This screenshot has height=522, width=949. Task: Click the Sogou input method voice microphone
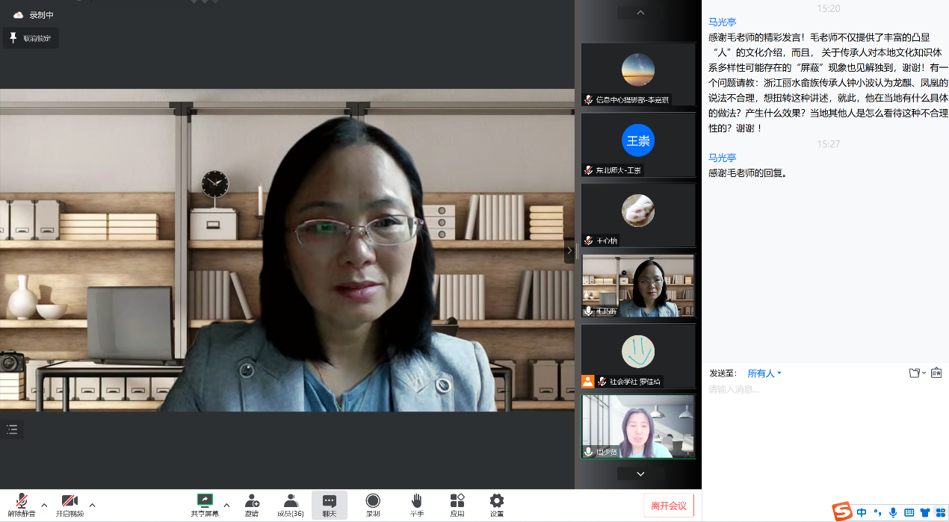(893, 512)
